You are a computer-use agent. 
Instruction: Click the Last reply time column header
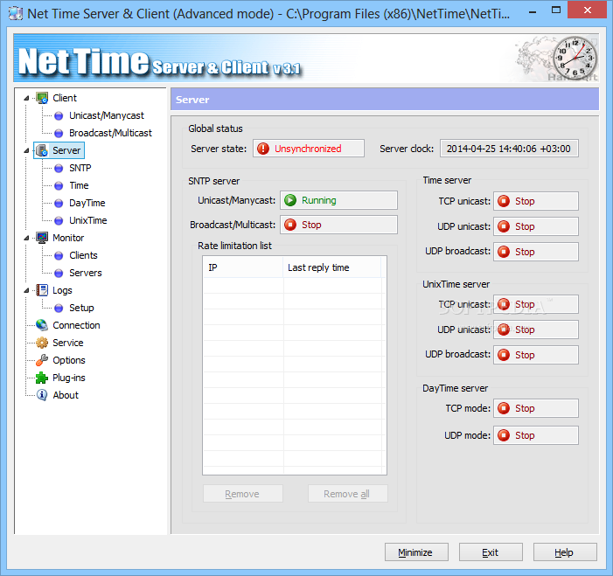coord(332,267)
